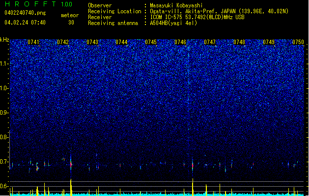Click the kHz axis unit label
This screenshot has height=196, width=309.
[4, 40]
